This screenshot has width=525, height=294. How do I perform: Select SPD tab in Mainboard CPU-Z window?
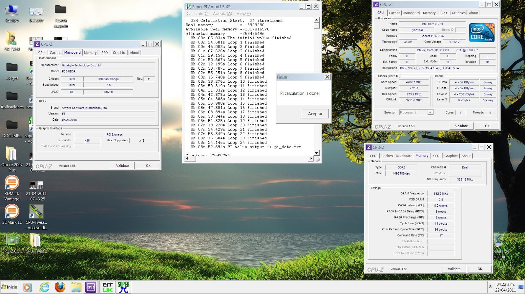tap(104, 53)
